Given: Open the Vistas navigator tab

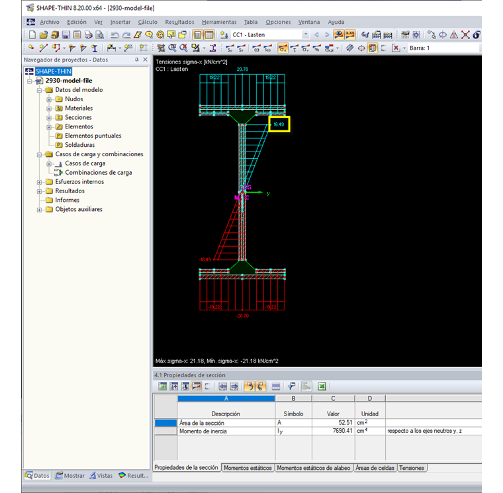Looking at the screenshot, I should point(101,475).
